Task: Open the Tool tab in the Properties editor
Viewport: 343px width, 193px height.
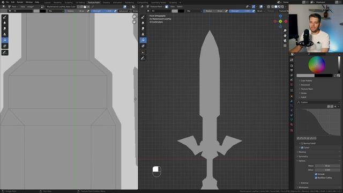Action: point(292,60)
